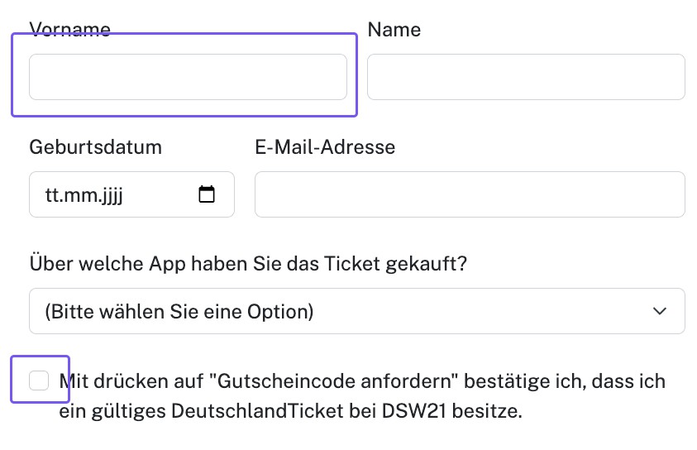
Task: Click the "Mit drücken auf" confirmation label
Action: coord(132,381)
